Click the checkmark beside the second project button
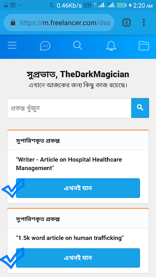Image resolution: width=156 pixels, height=277 pixels. (12, 258)
